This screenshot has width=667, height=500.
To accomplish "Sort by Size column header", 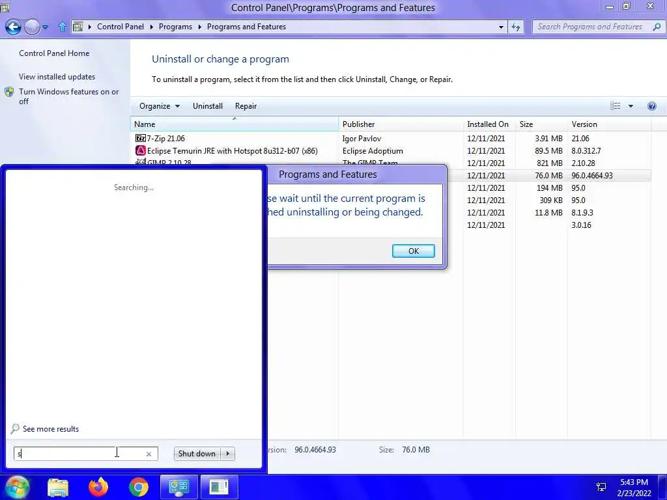I will [541, 124].
